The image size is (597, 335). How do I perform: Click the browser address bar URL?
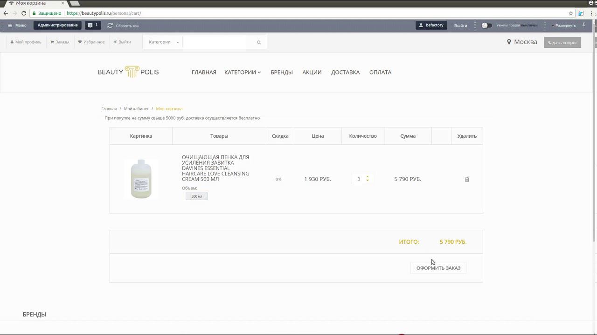(104, 13)
